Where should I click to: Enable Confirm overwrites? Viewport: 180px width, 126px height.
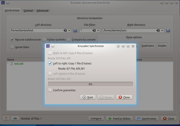(50, 90)
